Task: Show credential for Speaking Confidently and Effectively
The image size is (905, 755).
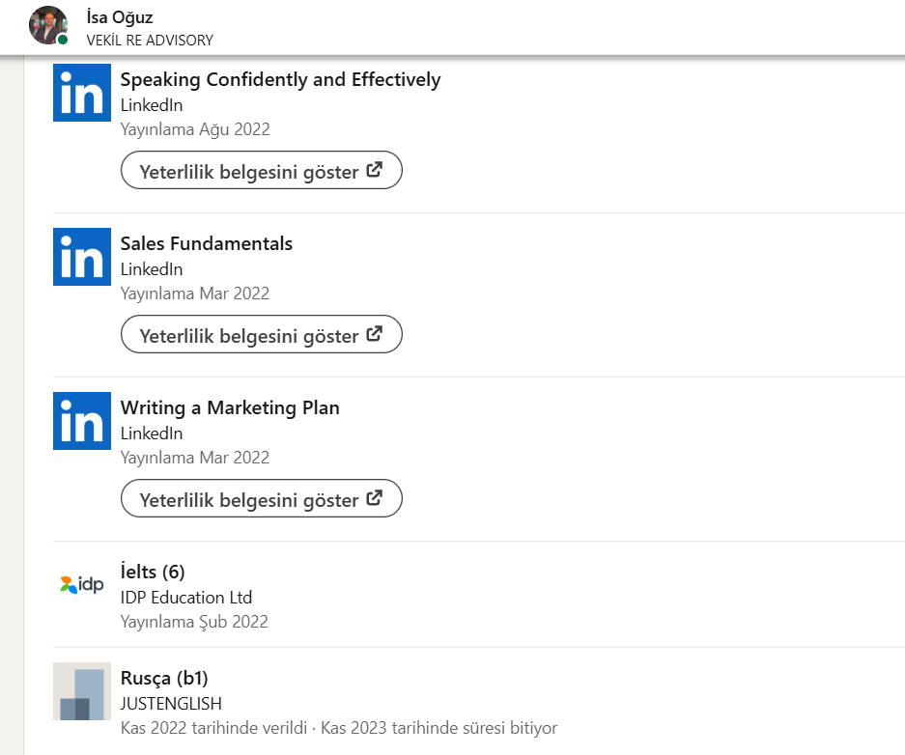Action: (261, 172)
